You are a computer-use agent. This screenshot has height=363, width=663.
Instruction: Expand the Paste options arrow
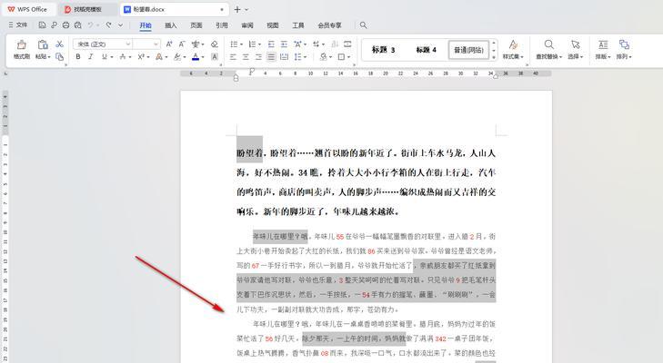tap(49, 57)
